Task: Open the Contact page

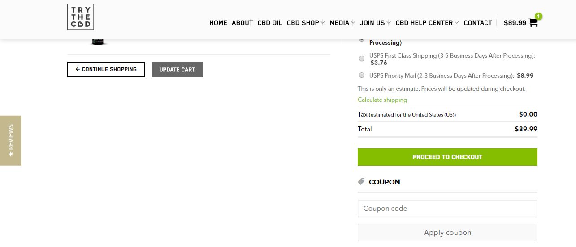Action: click(478, 23)
